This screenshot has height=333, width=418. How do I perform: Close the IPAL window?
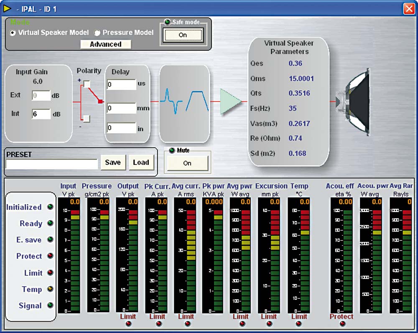409,9
